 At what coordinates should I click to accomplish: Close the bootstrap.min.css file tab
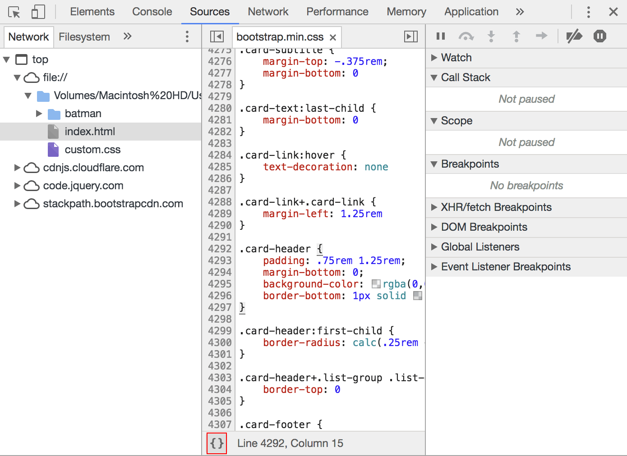pyautogui.click(x=333, y=37)
